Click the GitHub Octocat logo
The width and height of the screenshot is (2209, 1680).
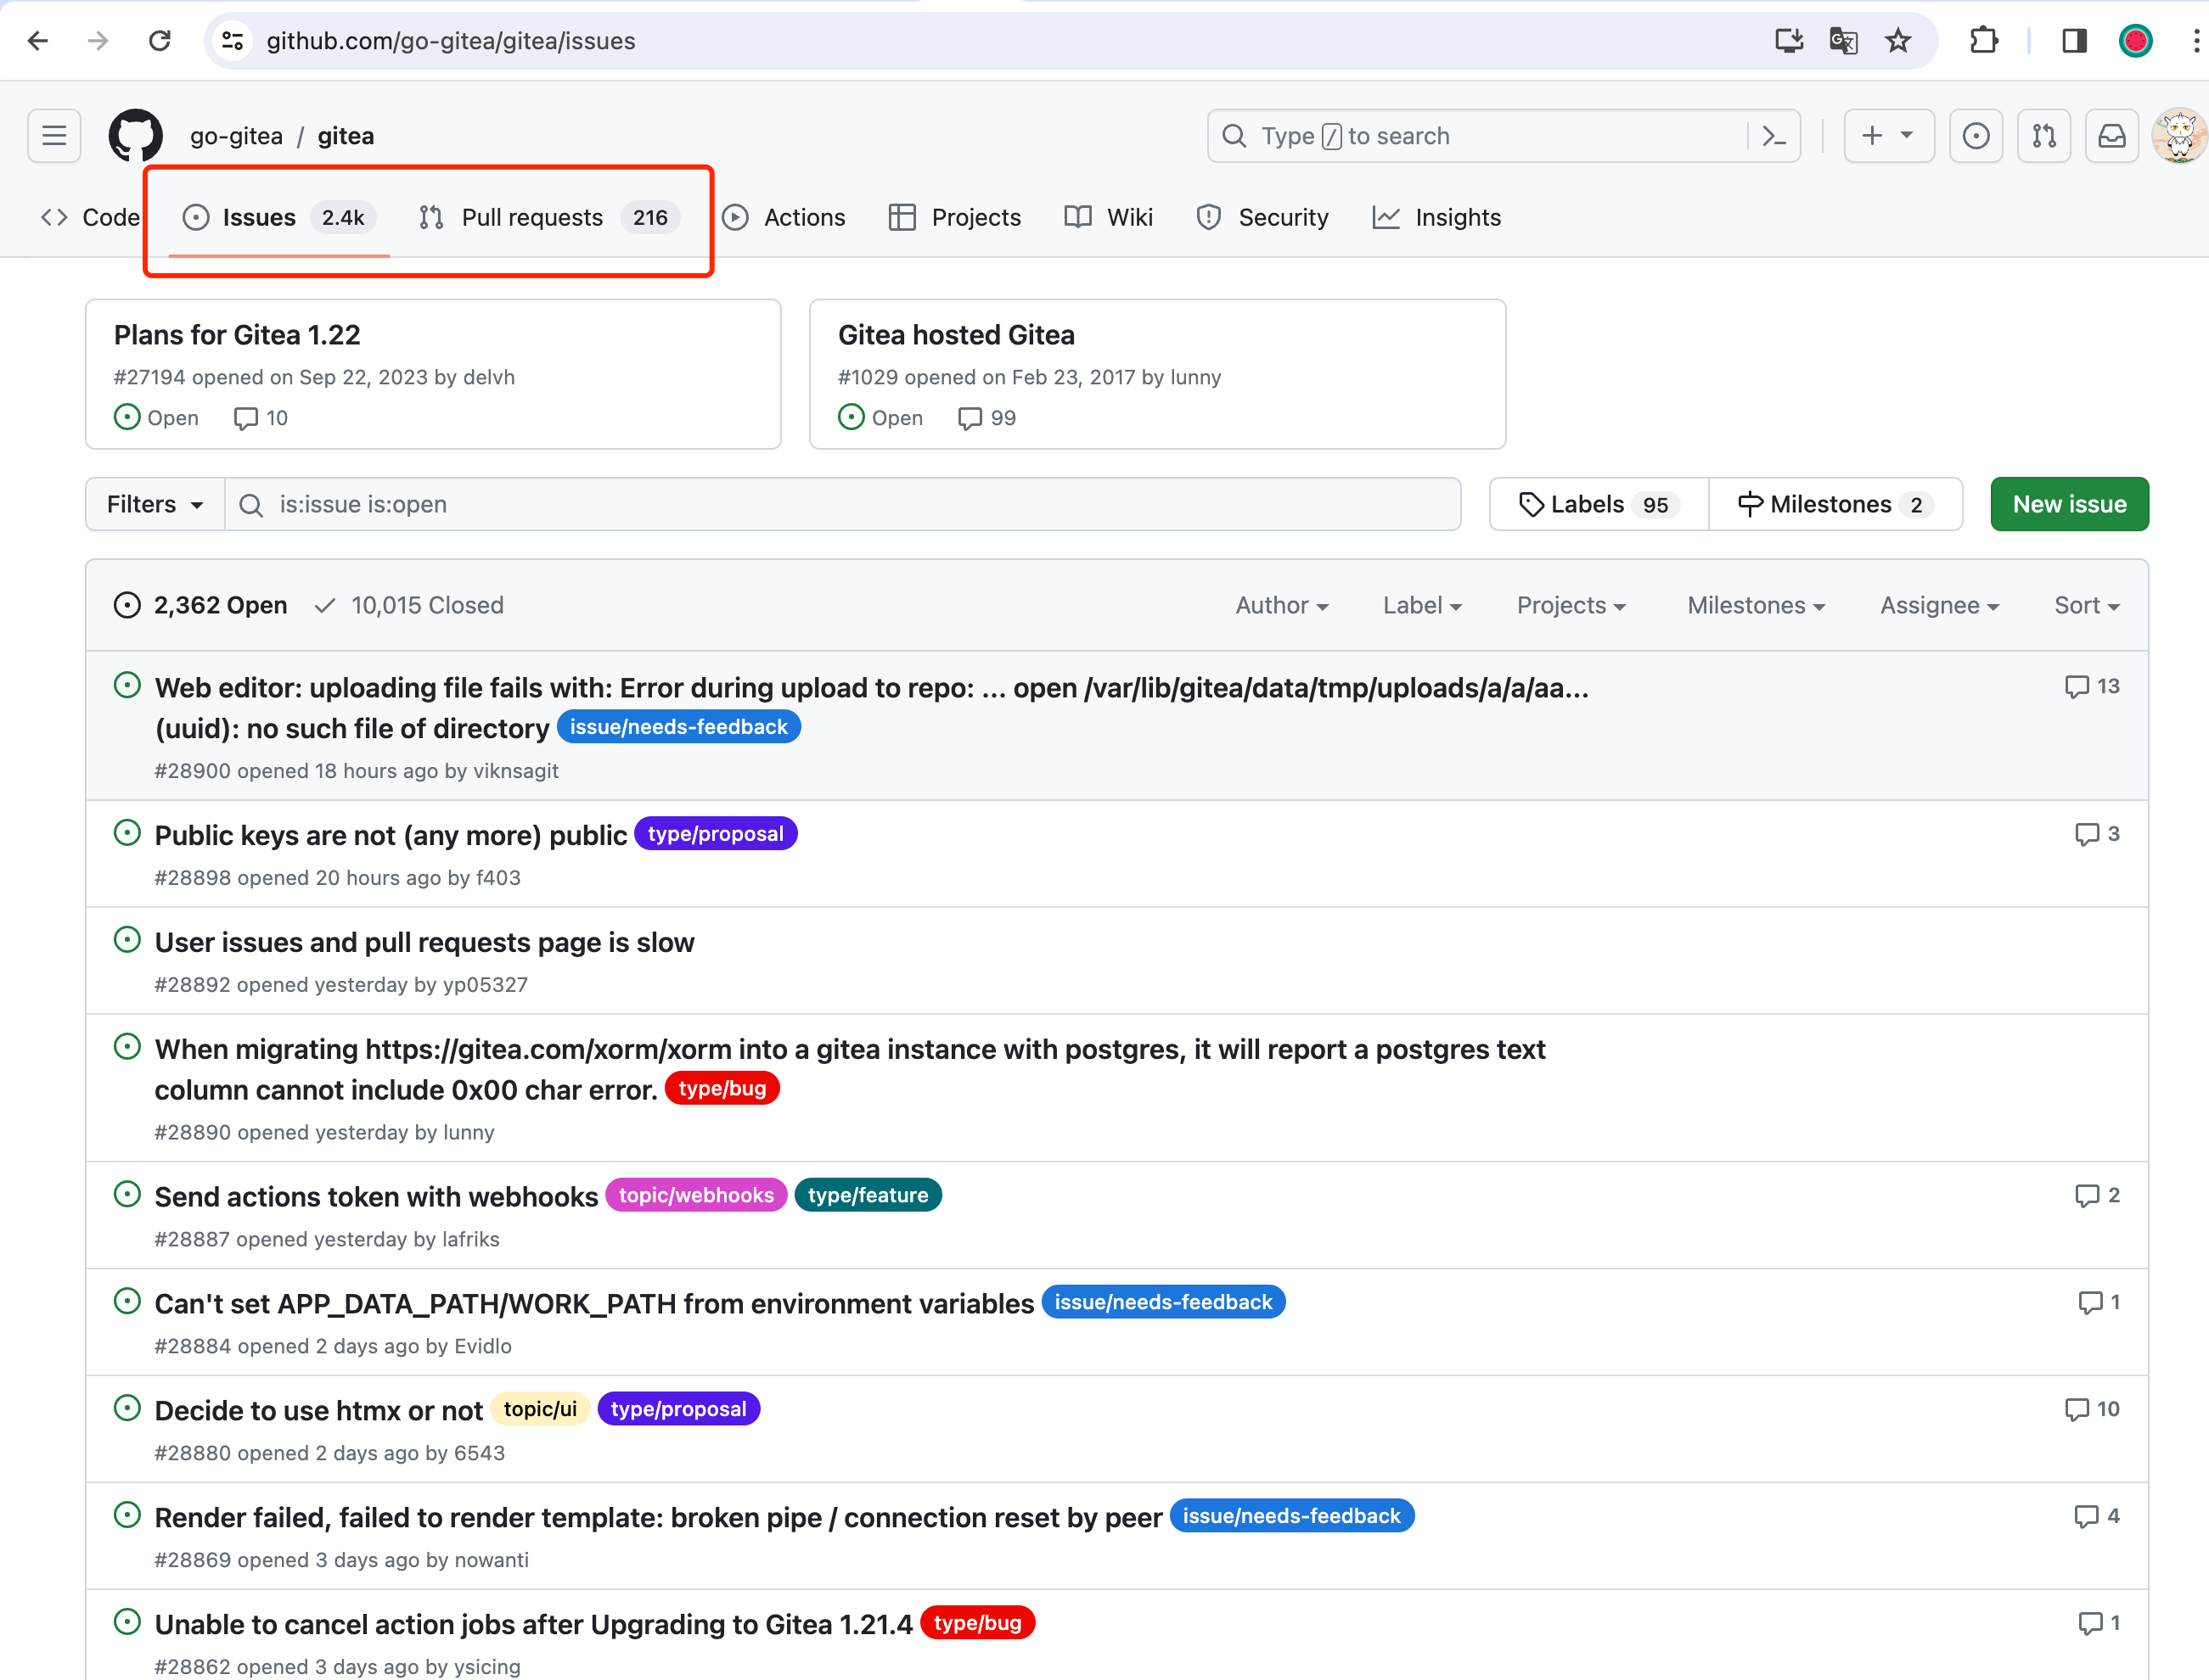pos(135,136)
